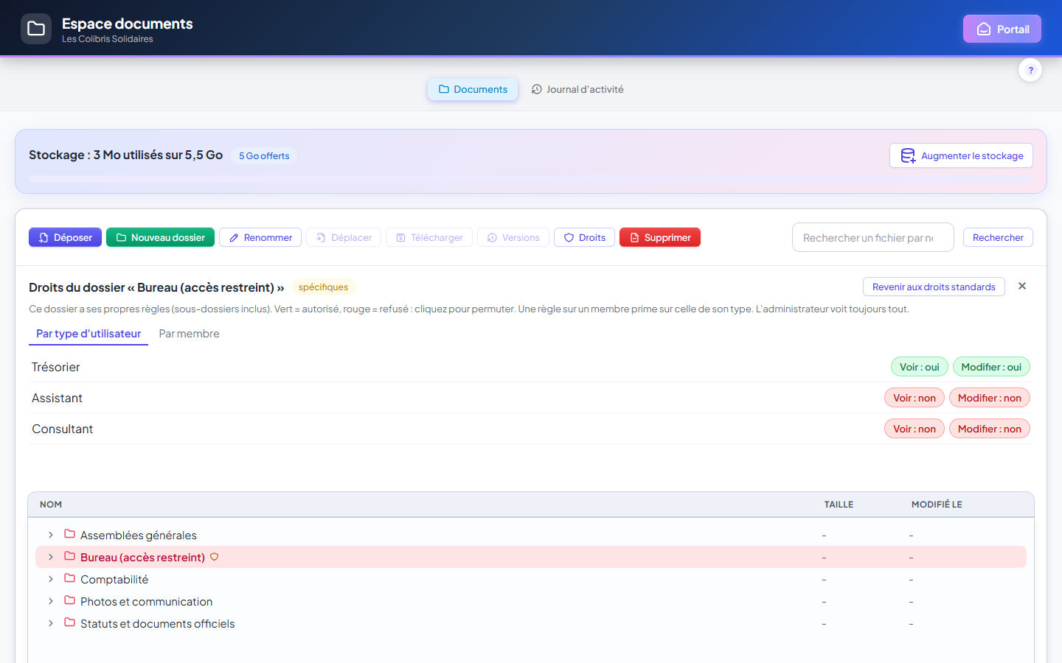Expand Photos et communication chevron
Screen dimensions: 1062x663
pos(50,601)
